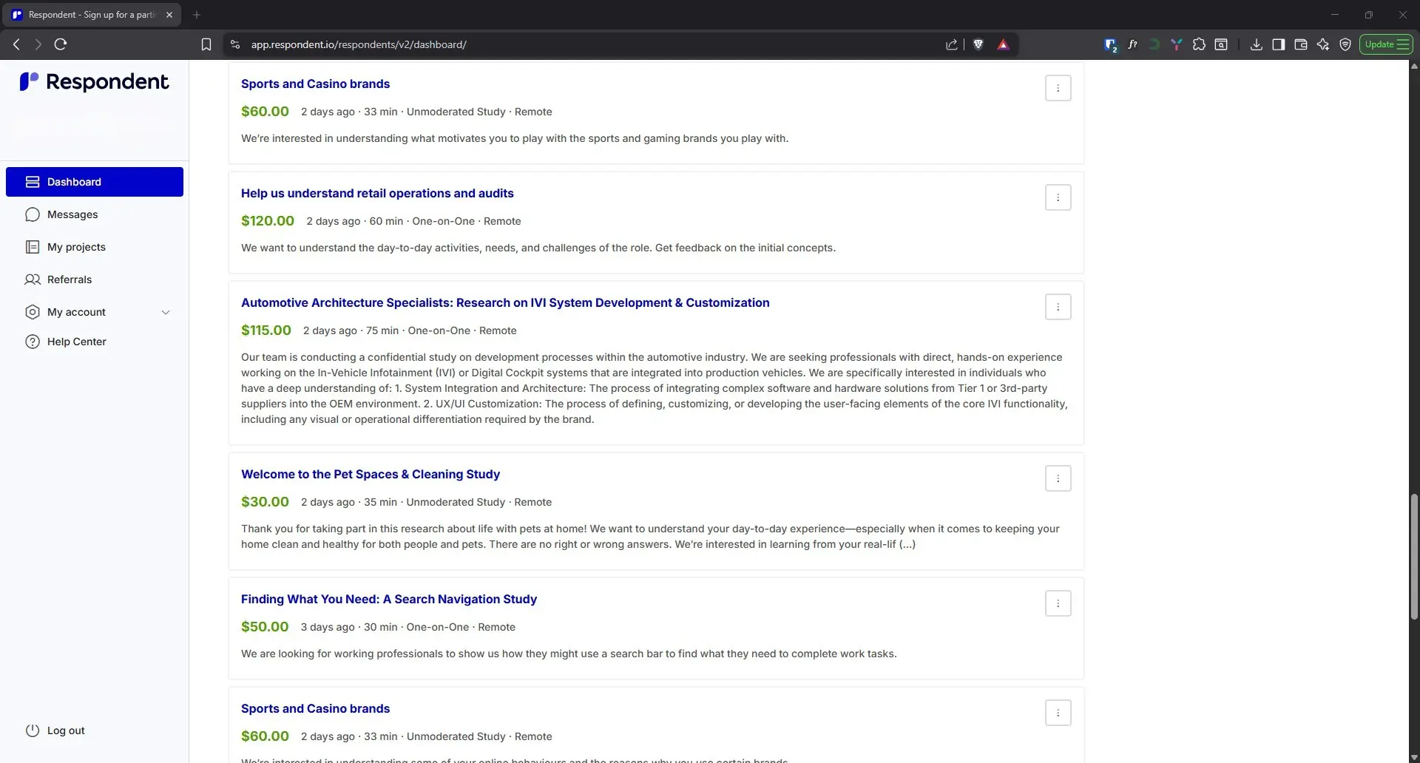Open the Messages page
The image size is (1420, 763).
coord(72,214)
